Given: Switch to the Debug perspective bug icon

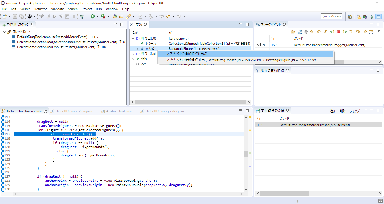Looking at the screenshot, I should (372, 16).
